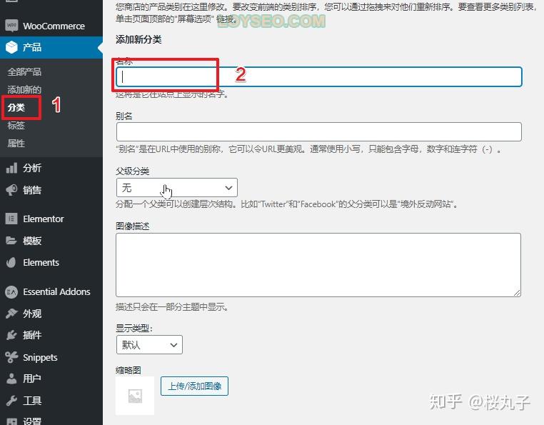Open 添加新的 product submenu

24,89
